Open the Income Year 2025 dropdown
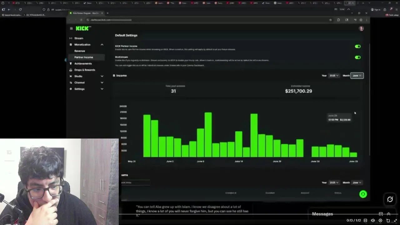 tap(334, 76)
